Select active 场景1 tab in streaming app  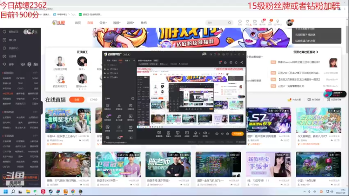point(120,61)
